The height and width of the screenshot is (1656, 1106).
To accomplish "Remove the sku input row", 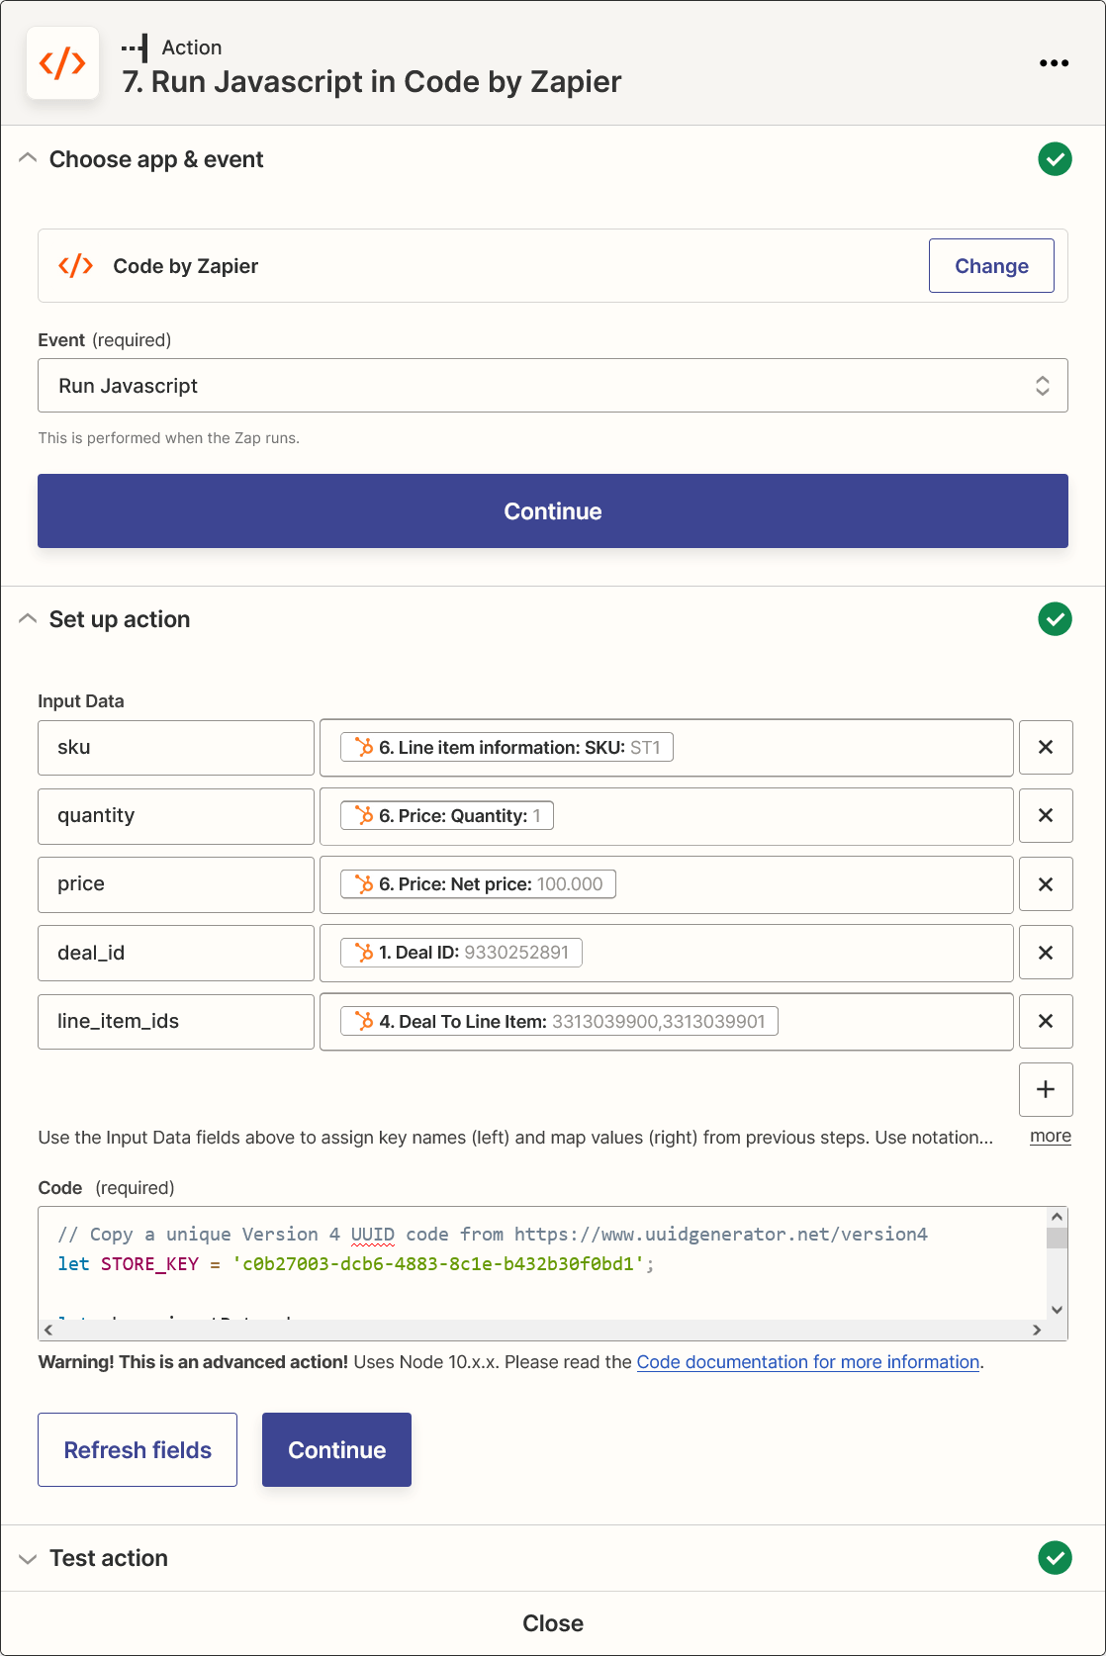I will [x=1046, y=748].
